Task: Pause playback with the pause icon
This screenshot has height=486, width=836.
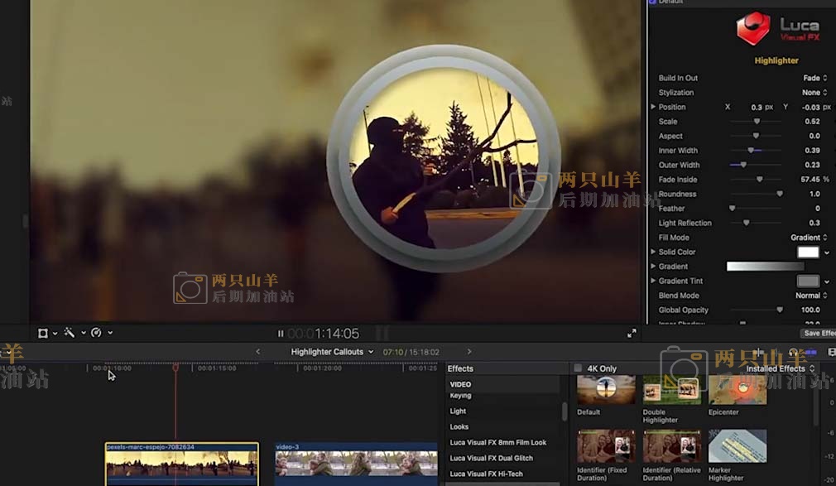Action: [281, 334]
